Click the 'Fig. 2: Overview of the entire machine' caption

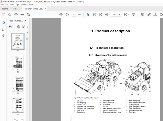86,98
